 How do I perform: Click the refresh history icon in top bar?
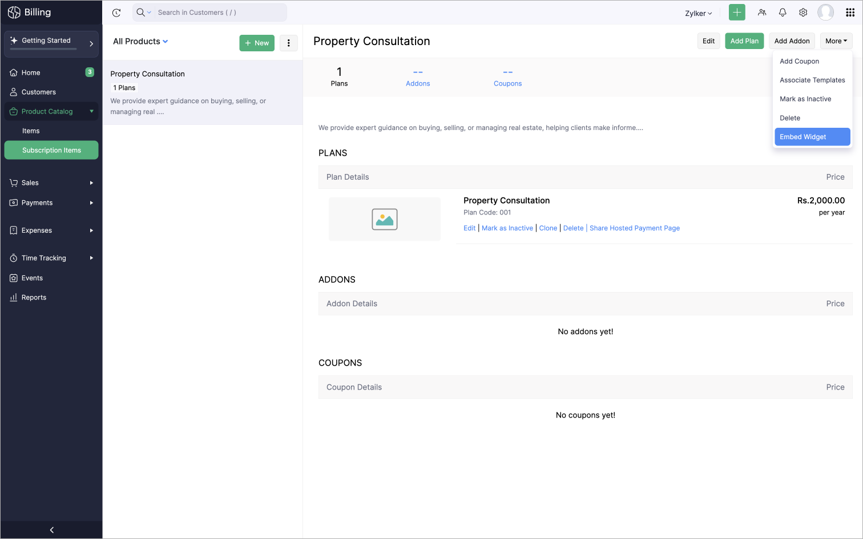tap(116, 13)
